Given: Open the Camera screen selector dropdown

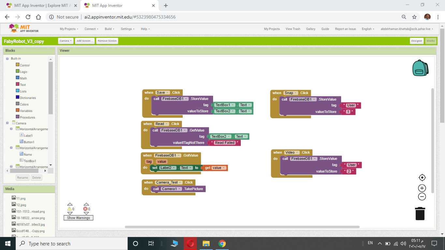Looking at the screenshot, I should tap(65, 41).
